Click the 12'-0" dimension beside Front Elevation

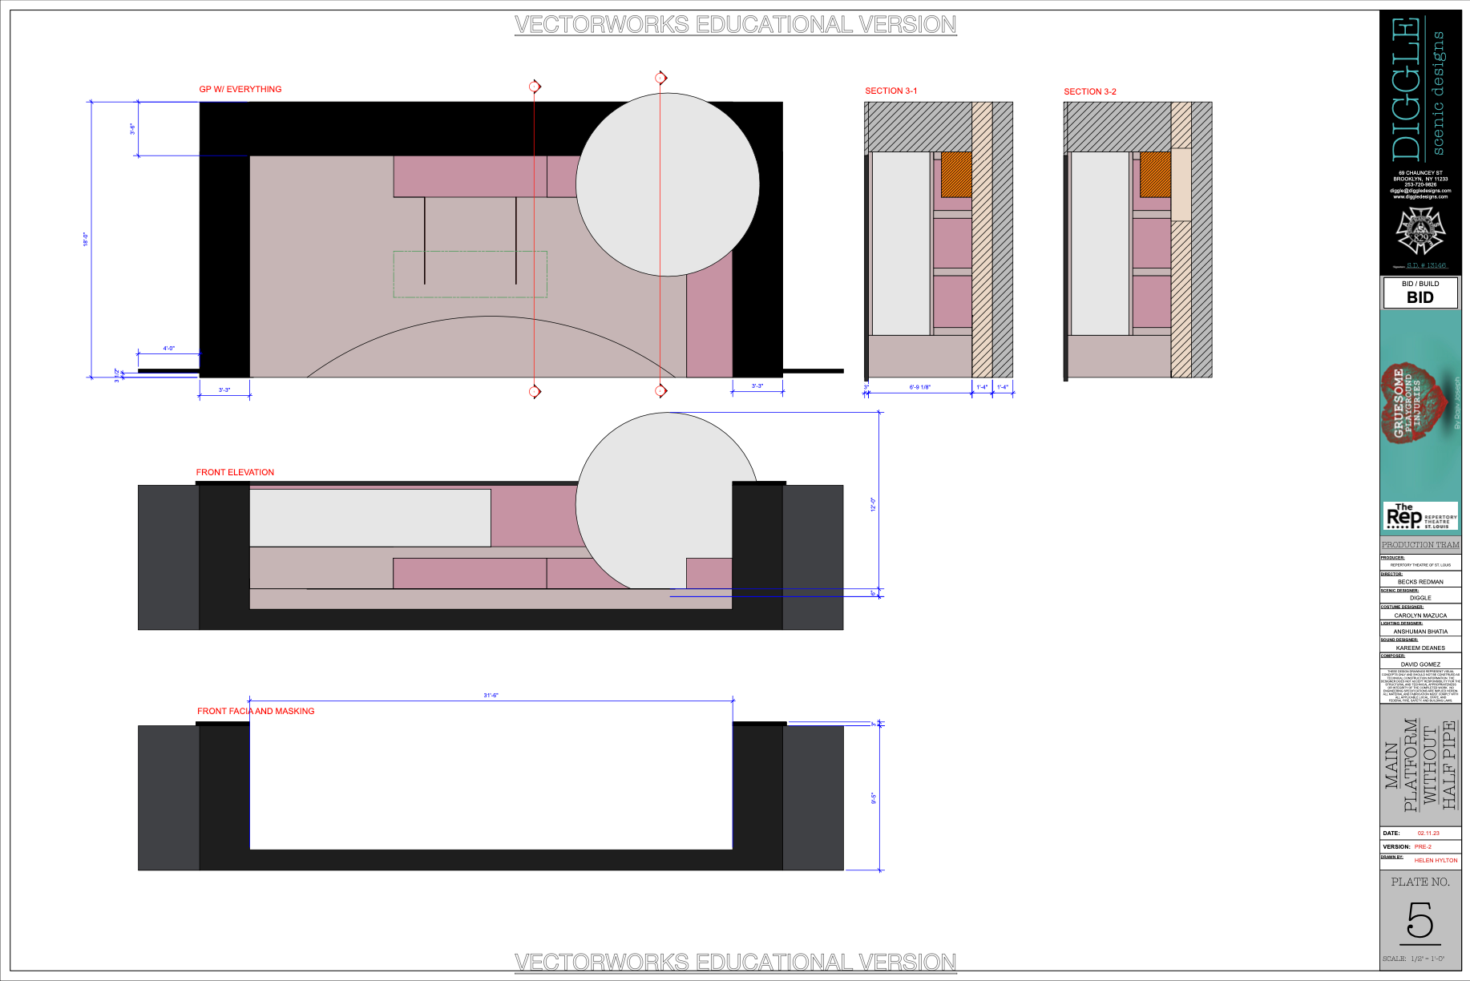[873, 504]
